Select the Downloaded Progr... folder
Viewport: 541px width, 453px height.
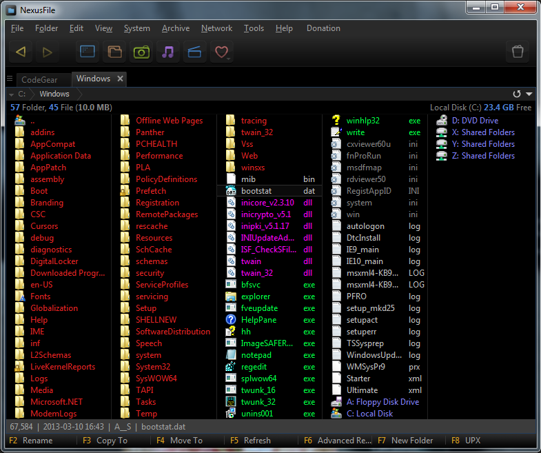point(68,273)
